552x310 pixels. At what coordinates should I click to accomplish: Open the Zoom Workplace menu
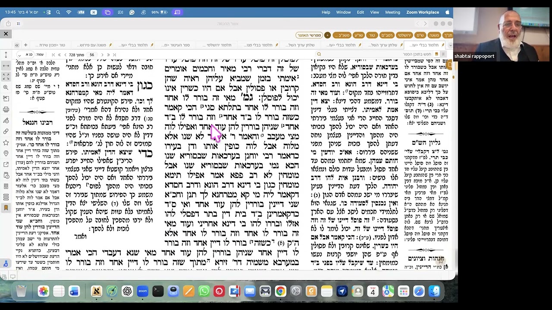pyautogui.click(x=423, y=12)
